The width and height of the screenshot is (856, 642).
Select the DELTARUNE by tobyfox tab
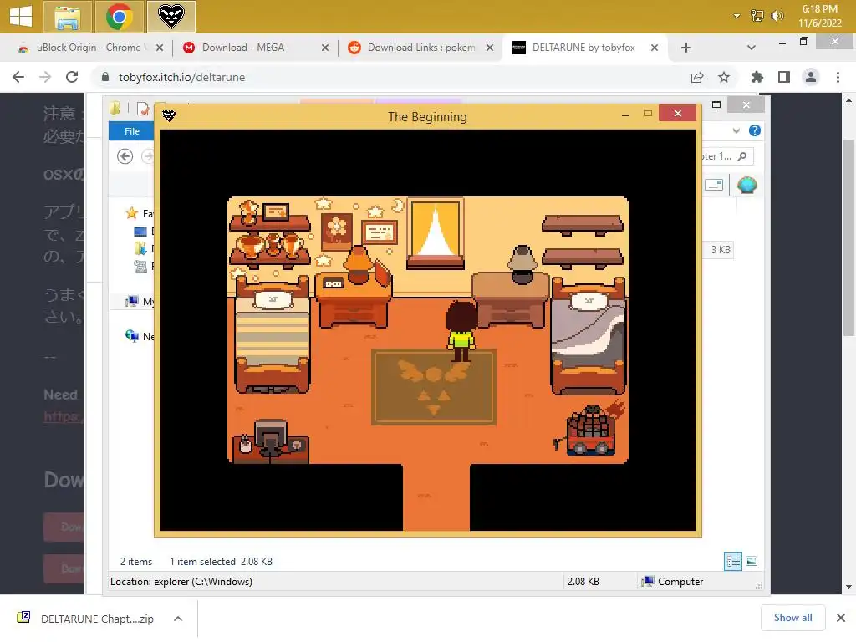(583, 48)
